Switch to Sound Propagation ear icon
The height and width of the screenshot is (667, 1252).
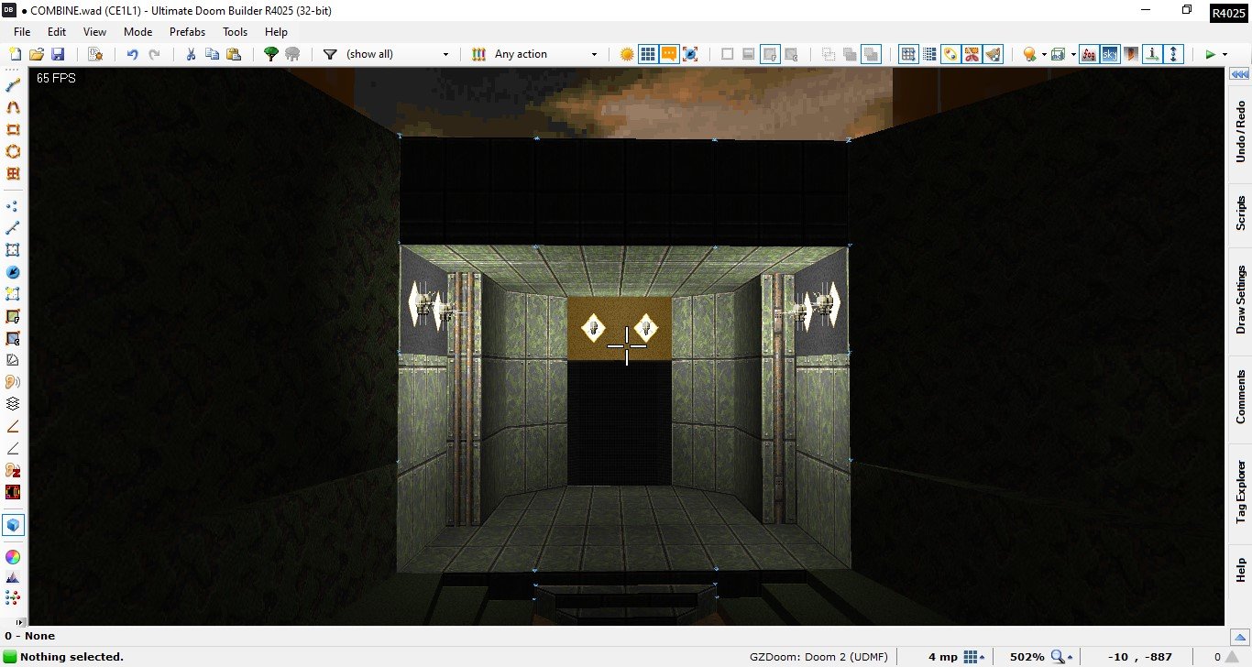(13, 382)
